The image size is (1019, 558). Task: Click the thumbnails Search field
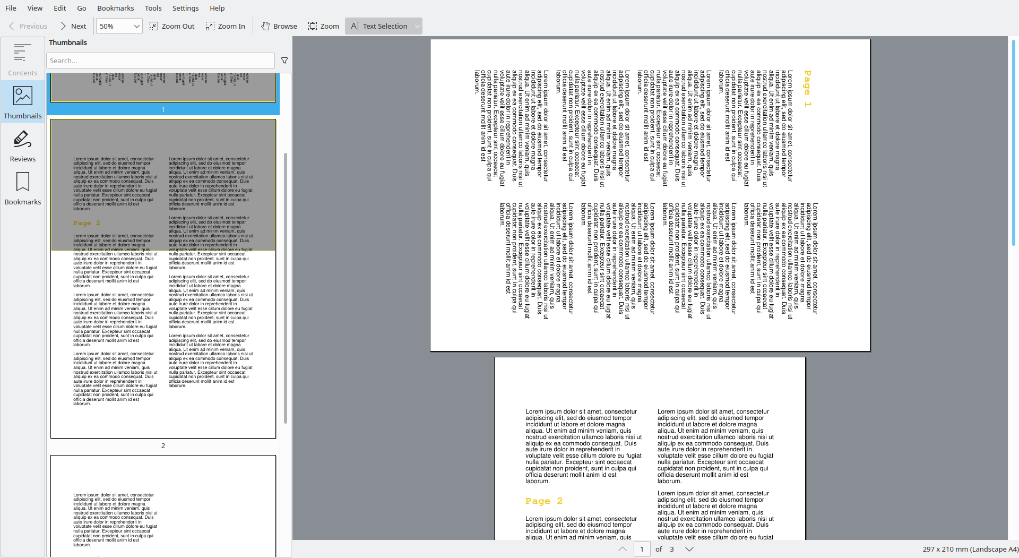(x=160, y=61)
